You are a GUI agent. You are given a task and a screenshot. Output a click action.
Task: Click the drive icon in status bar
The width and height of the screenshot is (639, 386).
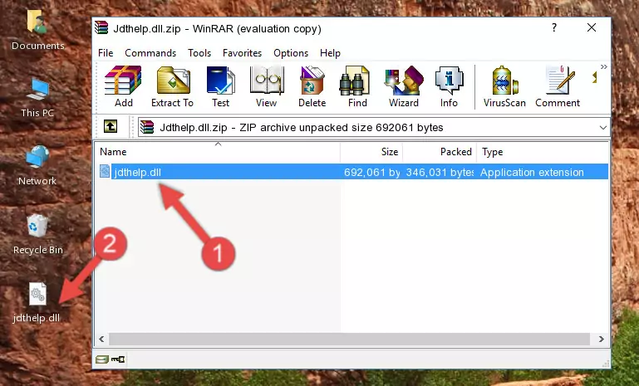(x=102, y=359)
